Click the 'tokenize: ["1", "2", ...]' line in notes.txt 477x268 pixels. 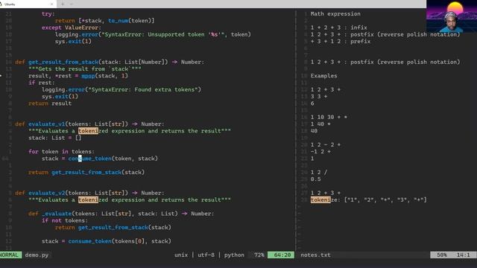coord(368,200)
